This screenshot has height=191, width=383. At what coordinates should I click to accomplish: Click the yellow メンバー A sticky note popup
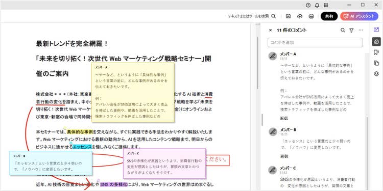133,92
